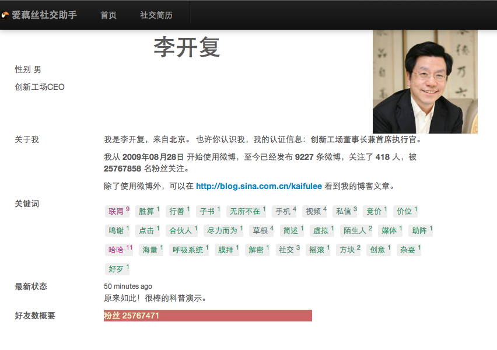497x350 pixels.
Task: Click the 点击 keyword tag
Action: pyautogui.click(x=148, y=230)
